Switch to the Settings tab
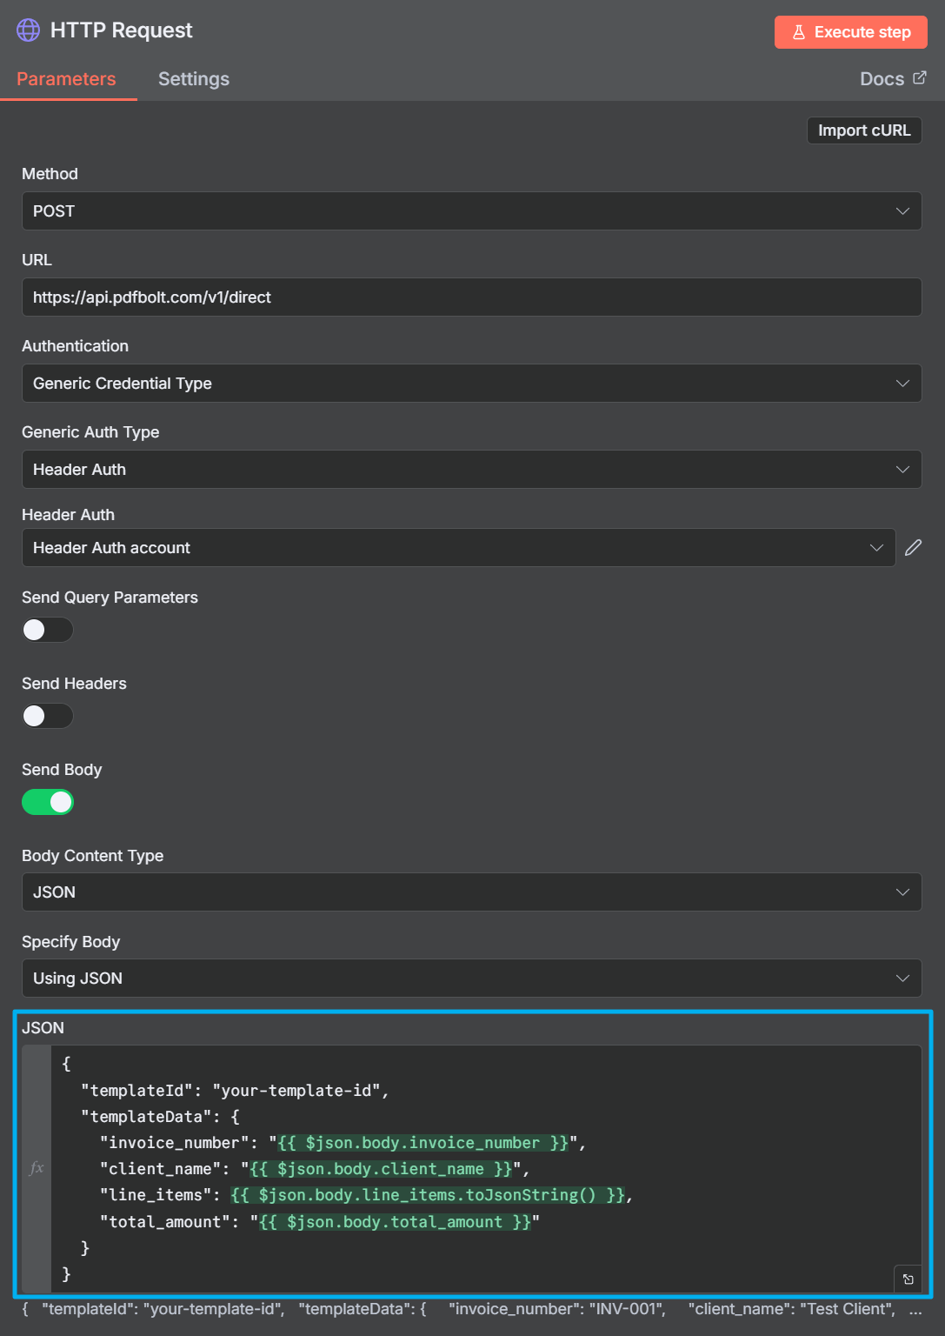945x1336 pixels. (x=193, y=78)
